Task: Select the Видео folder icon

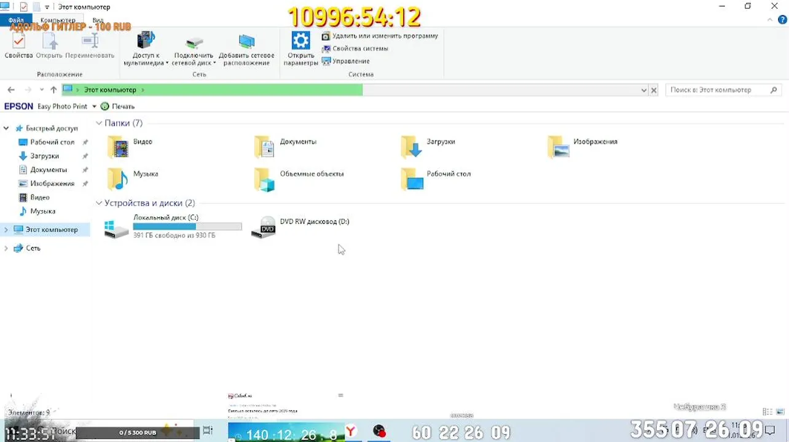Action: click(118, 147)
